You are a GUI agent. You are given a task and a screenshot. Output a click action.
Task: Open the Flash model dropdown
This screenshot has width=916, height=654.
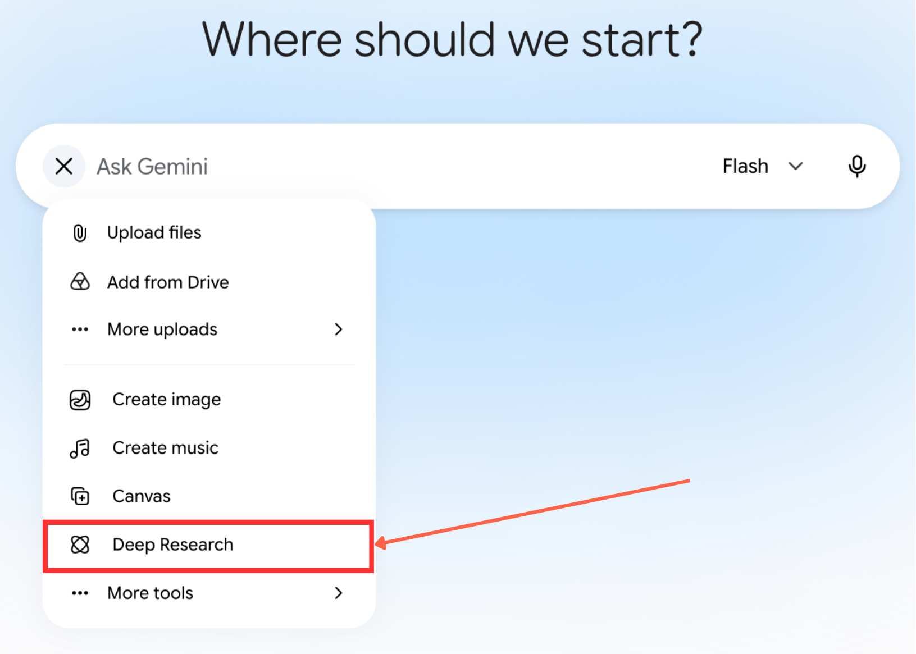pos(763,166)
